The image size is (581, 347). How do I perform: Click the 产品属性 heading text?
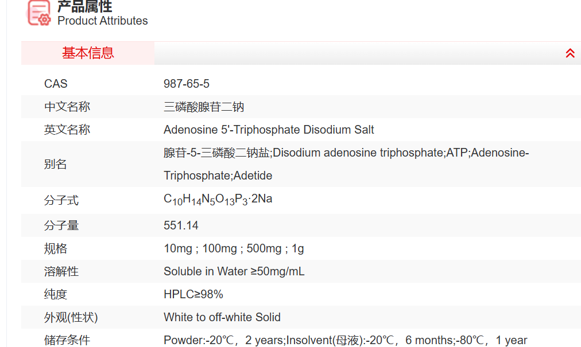(84, 6)
